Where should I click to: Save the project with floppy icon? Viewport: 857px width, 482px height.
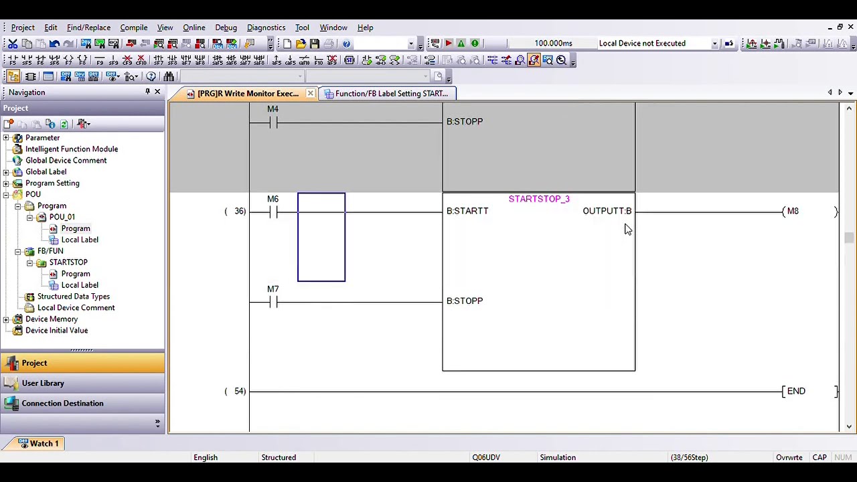(x=314, y=44)
